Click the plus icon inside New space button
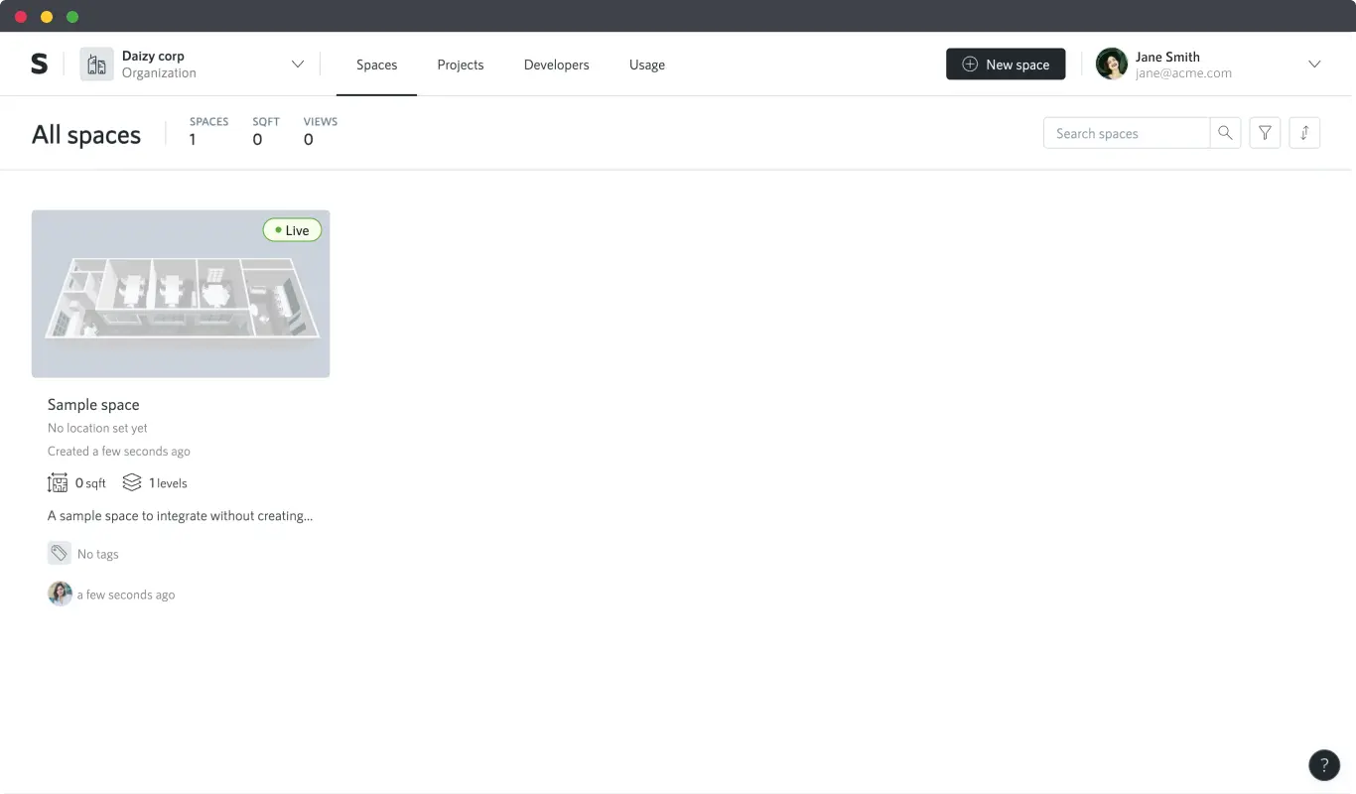Viewport: 1356px width, 794px height. (x=970, y=65)
